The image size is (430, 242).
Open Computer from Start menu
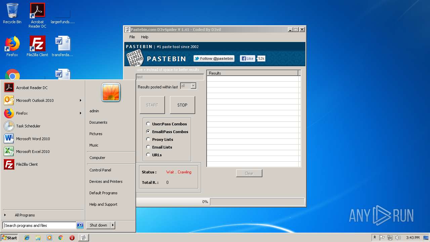coord(97,158)
